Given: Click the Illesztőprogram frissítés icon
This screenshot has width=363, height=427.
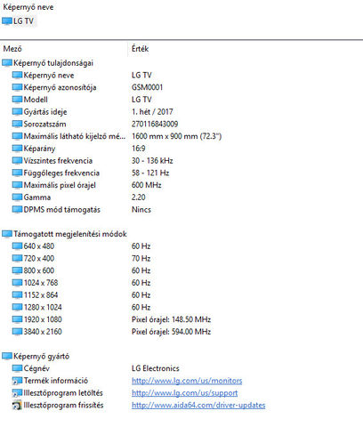Looking at the screenshot, I should point(17,405).
